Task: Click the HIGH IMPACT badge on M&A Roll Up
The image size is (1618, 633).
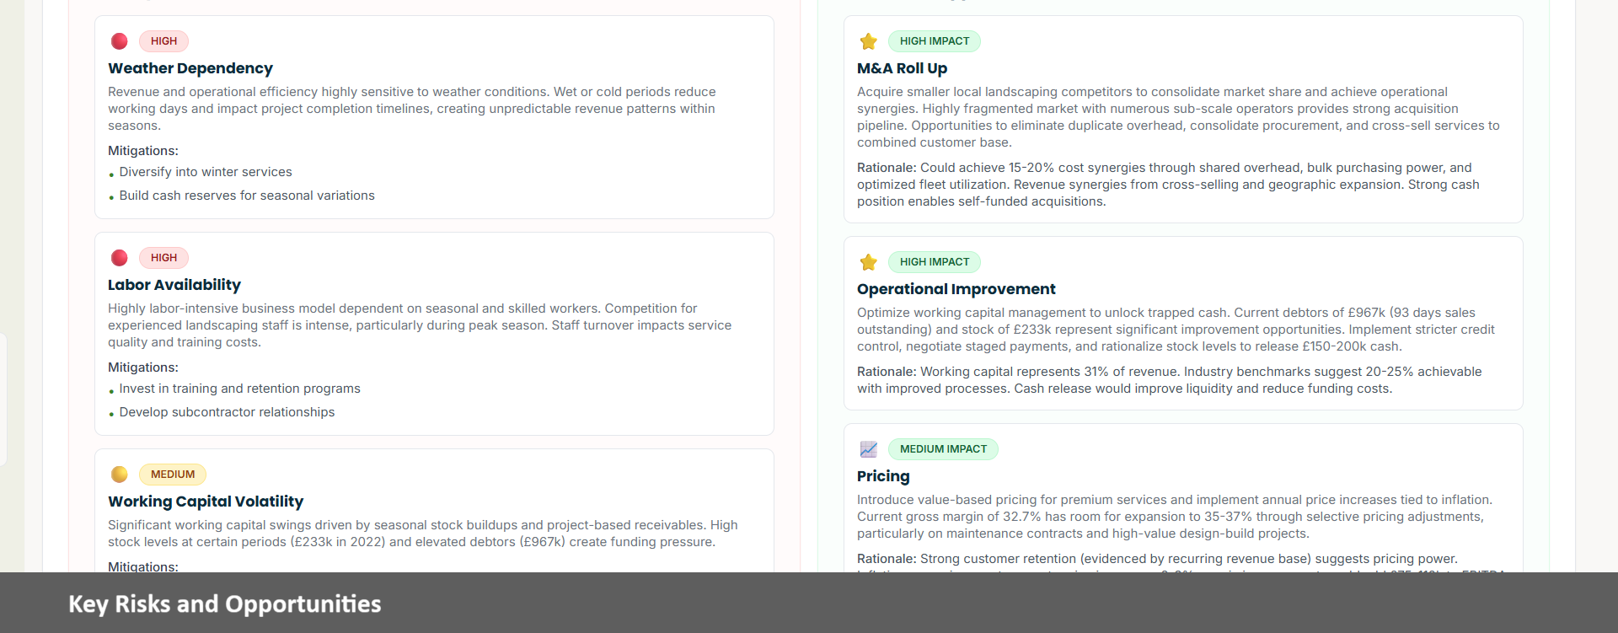Action: tap(935, 40)
